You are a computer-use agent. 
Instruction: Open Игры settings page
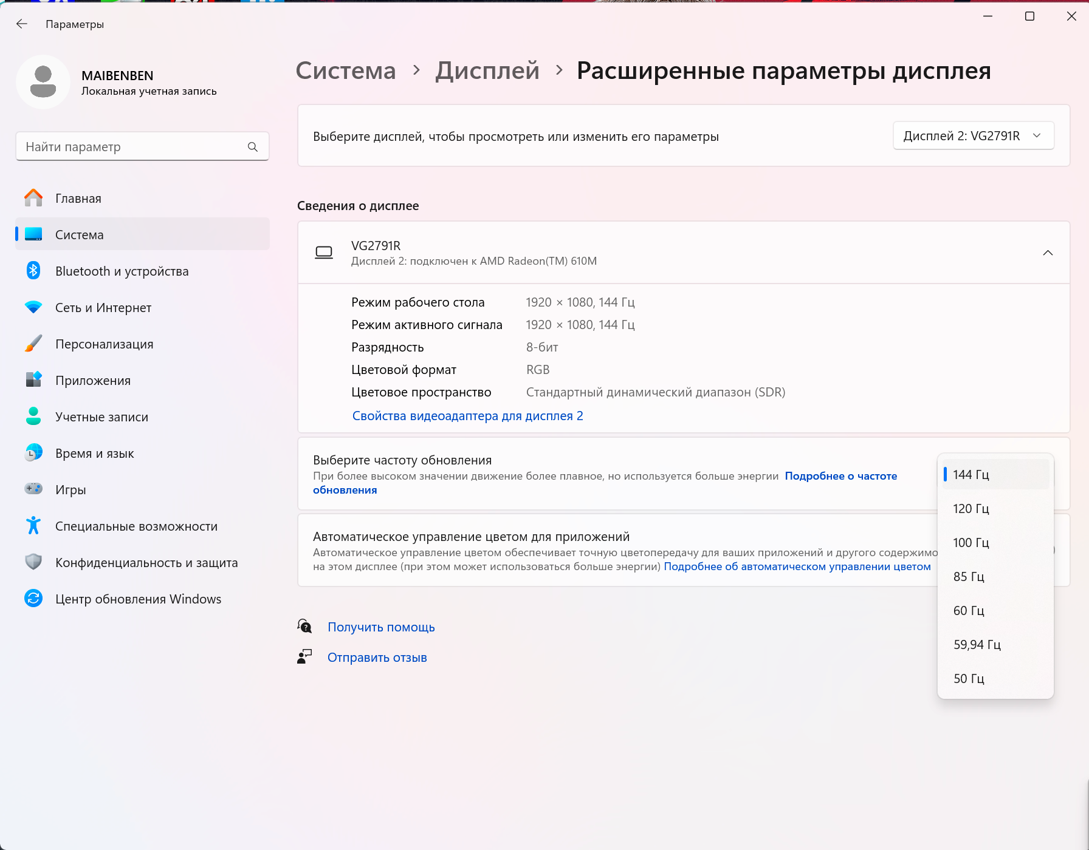[x=70, y=490]
